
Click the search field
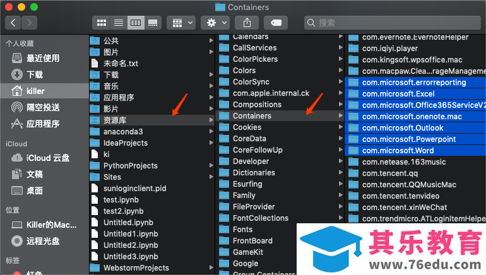[x=393, y=23]
